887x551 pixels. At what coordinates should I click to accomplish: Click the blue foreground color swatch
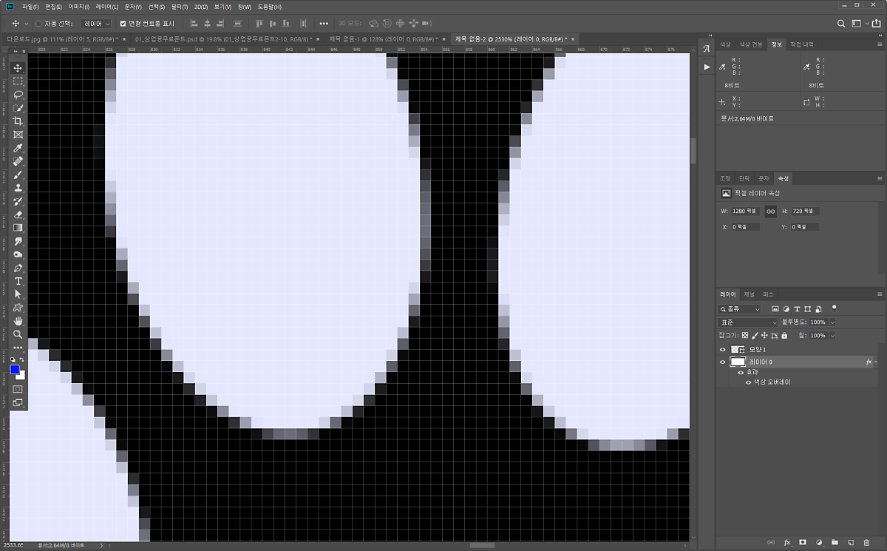tap(15, 370)
